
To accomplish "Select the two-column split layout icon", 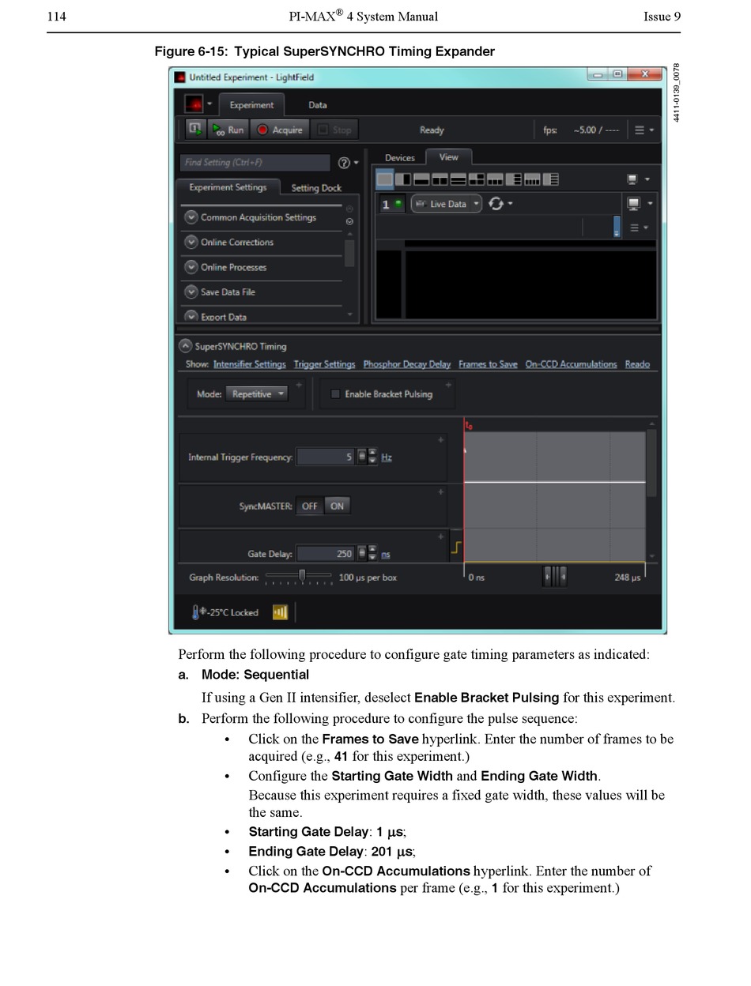I will tap(402, 179).
